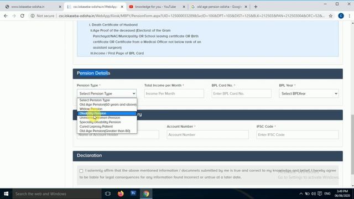
Task: Select the csc.lokaseba-odisha.in WebApp tab
Action: tap(95, 7)
